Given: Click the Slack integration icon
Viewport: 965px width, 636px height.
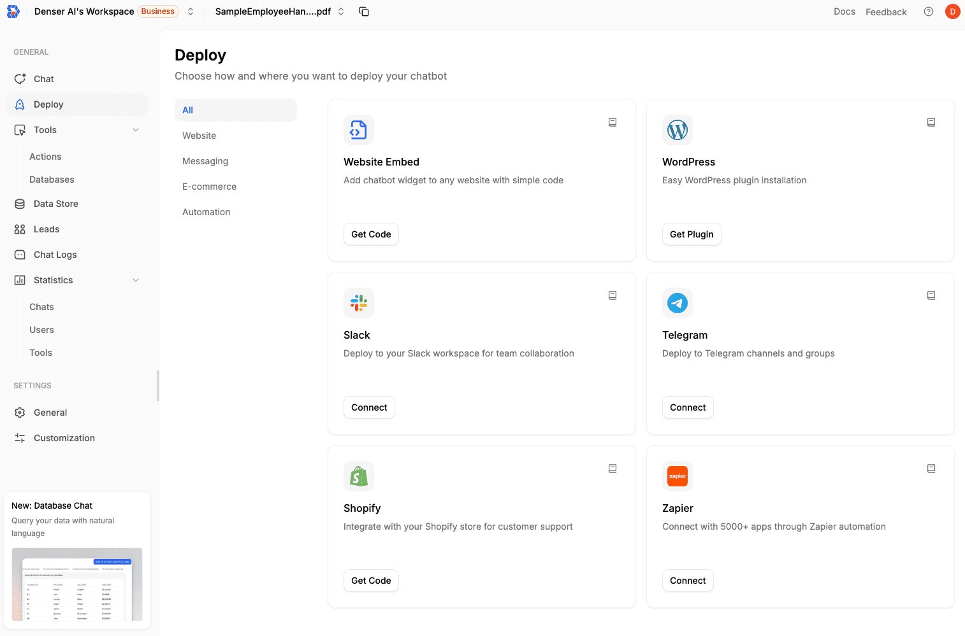Looking at the screenshot, I should [x=358, y=303].
